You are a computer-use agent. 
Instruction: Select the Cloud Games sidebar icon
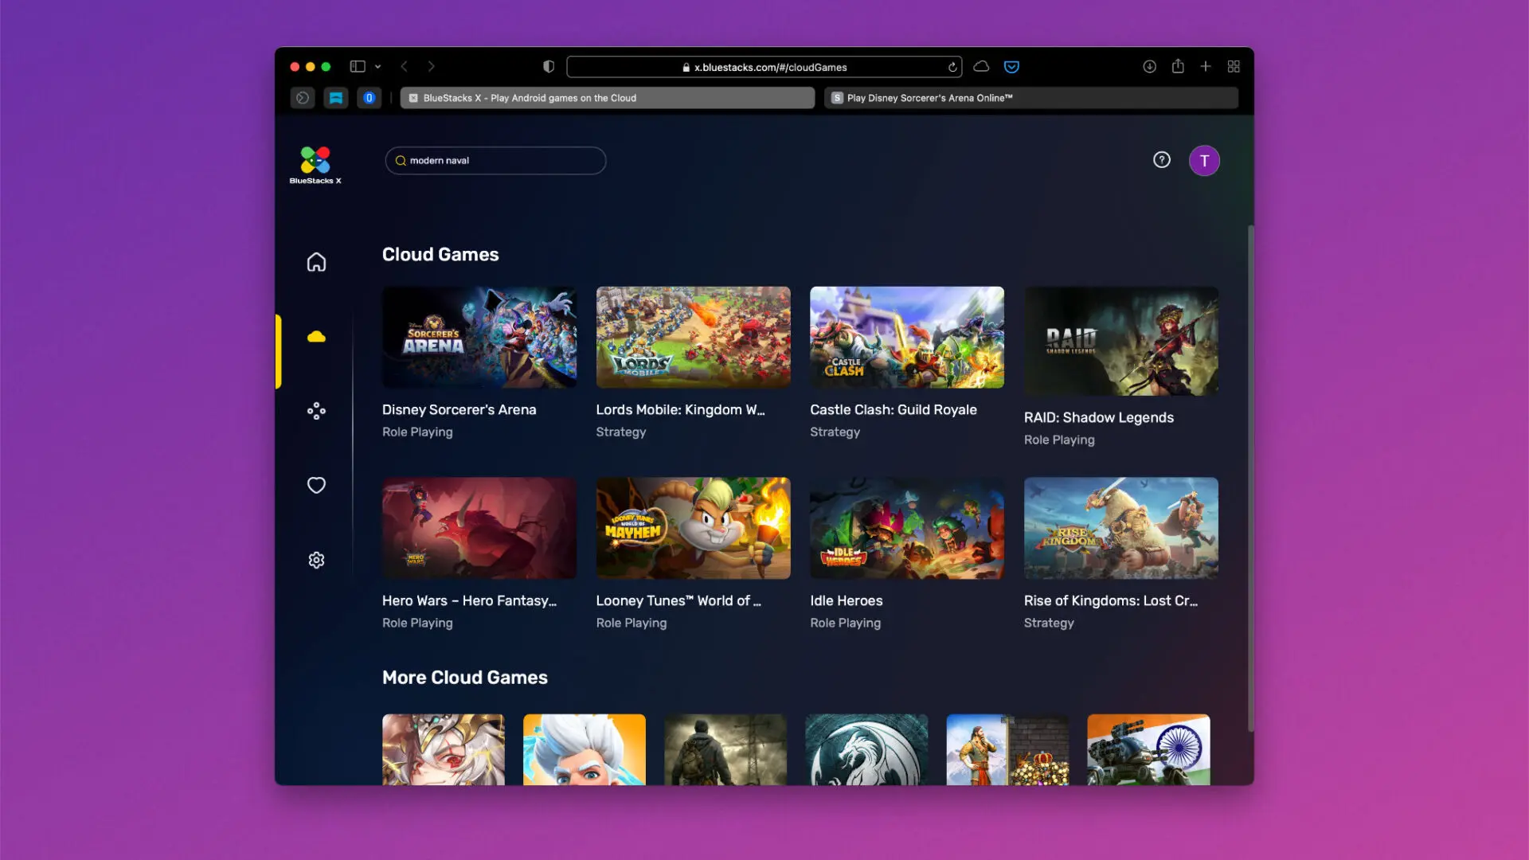click(x=316, y=336)
